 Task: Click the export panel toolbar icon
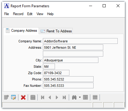click(85, 97)
